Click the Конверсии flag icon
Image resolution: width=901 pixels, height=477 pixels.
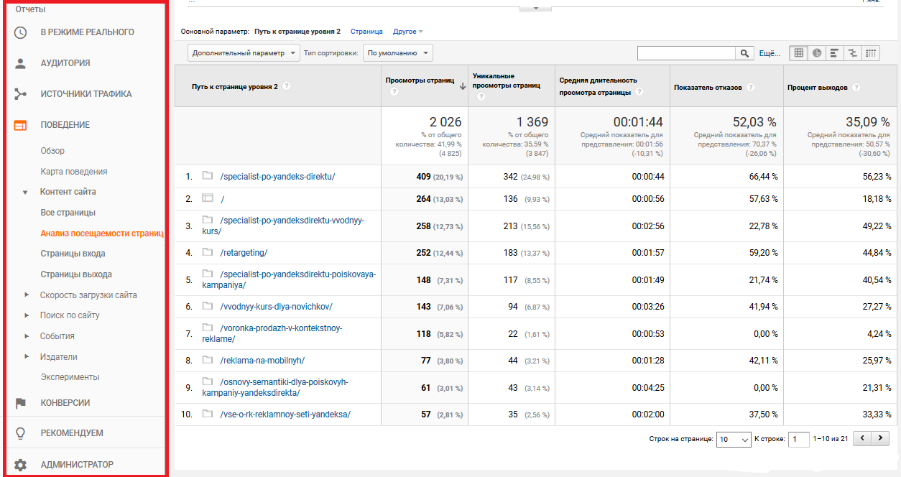click(x=21, y=403)
